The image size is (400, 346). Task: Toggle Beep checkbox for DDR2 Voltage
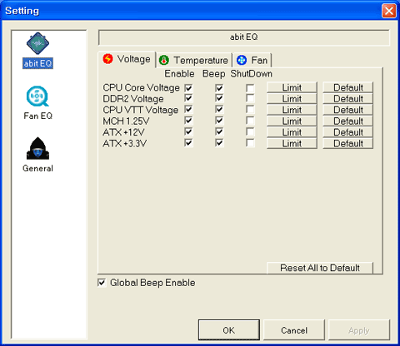pyautogui.click(x=219, y=98)
